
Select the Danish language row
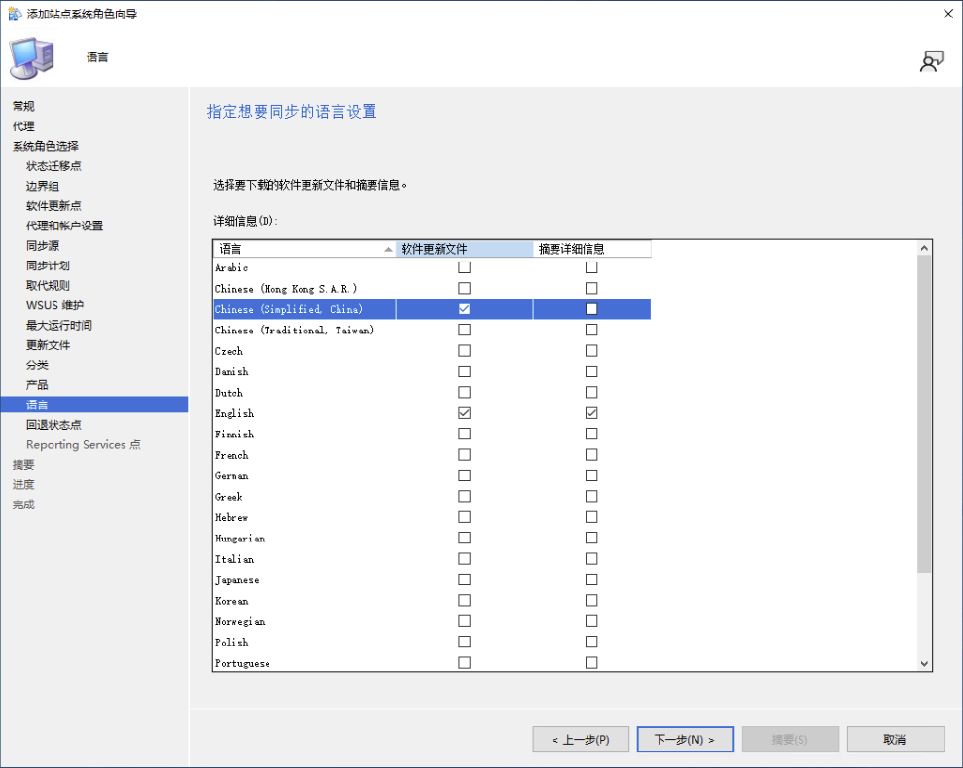click(x=432, y=371)
